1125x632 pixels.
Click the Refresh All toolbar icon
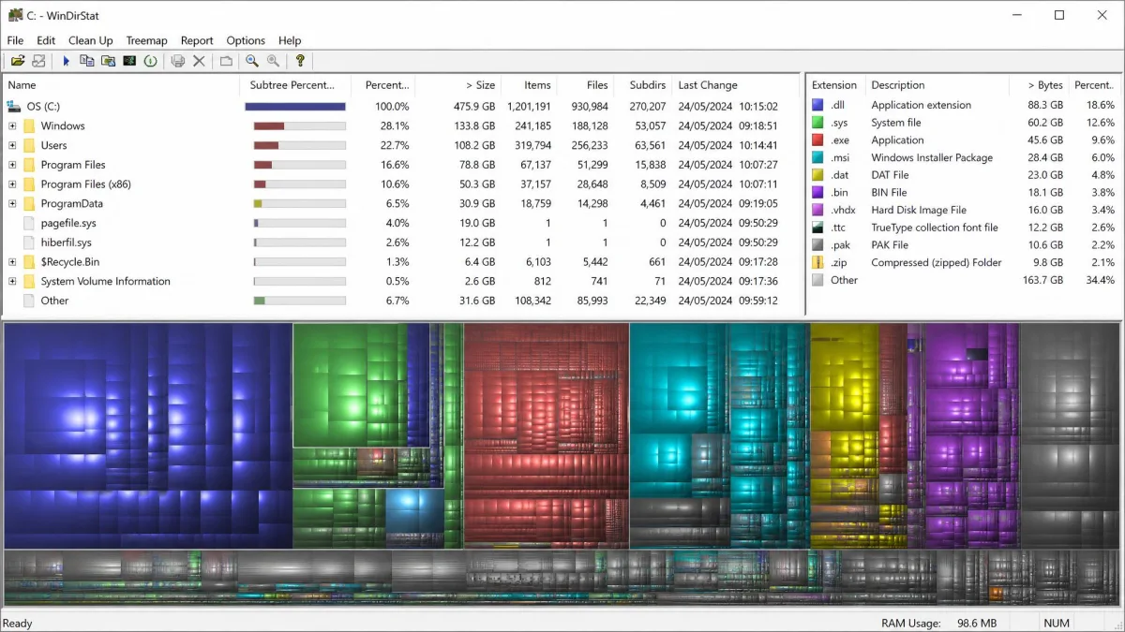38,61
